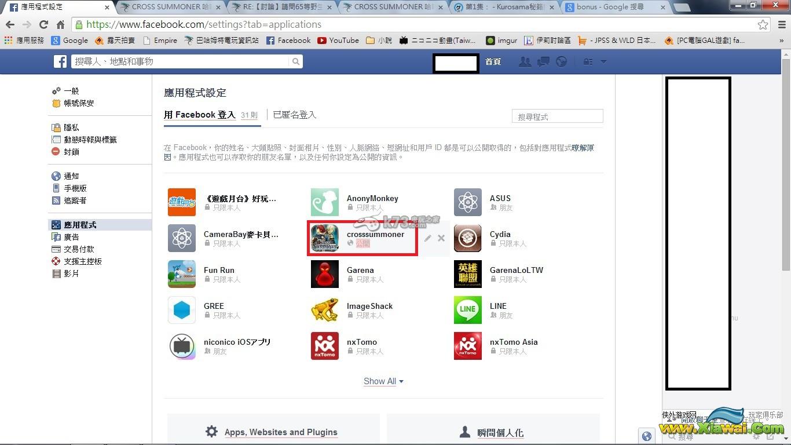The width and height of the screenshot is (791, 445).
Task: Open 手機版 in the sidebar
Action: (75, 188)
